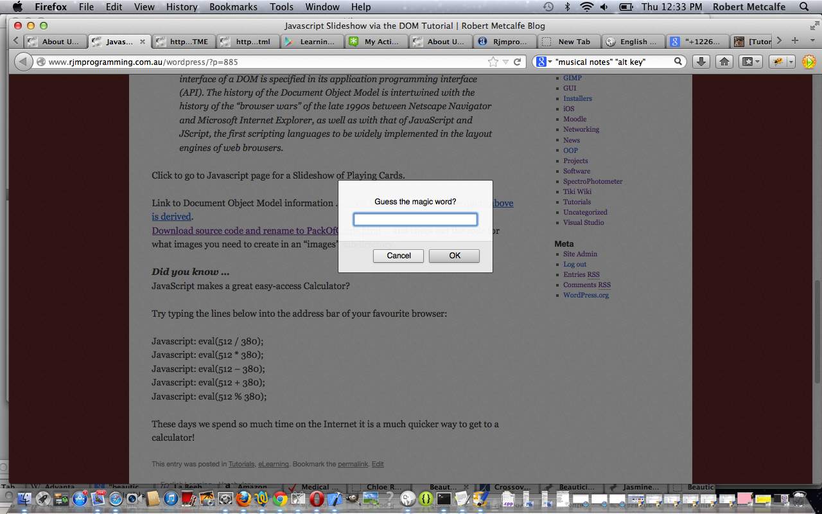Switch to the Rjmpro browser tab

[x=505, y=40]
